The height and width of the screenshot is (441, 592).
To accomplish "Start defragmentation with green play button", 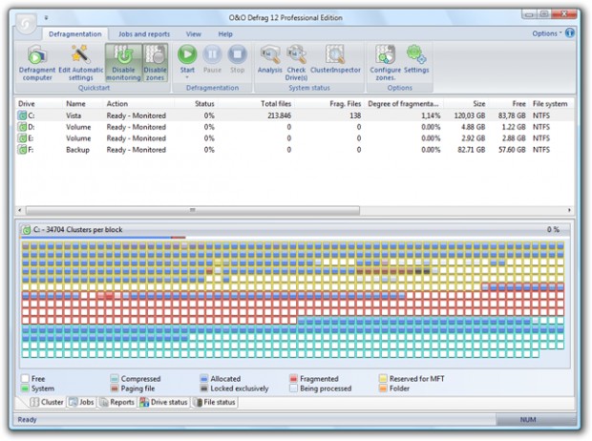I will pos(187,55).
